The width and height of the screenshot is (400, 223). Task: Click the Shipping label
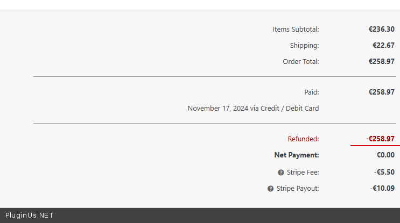coord(304,46)
